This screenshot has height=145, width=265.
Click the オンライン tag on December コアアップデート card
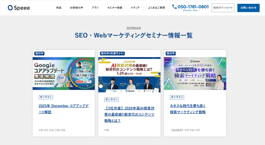point(46,97)
